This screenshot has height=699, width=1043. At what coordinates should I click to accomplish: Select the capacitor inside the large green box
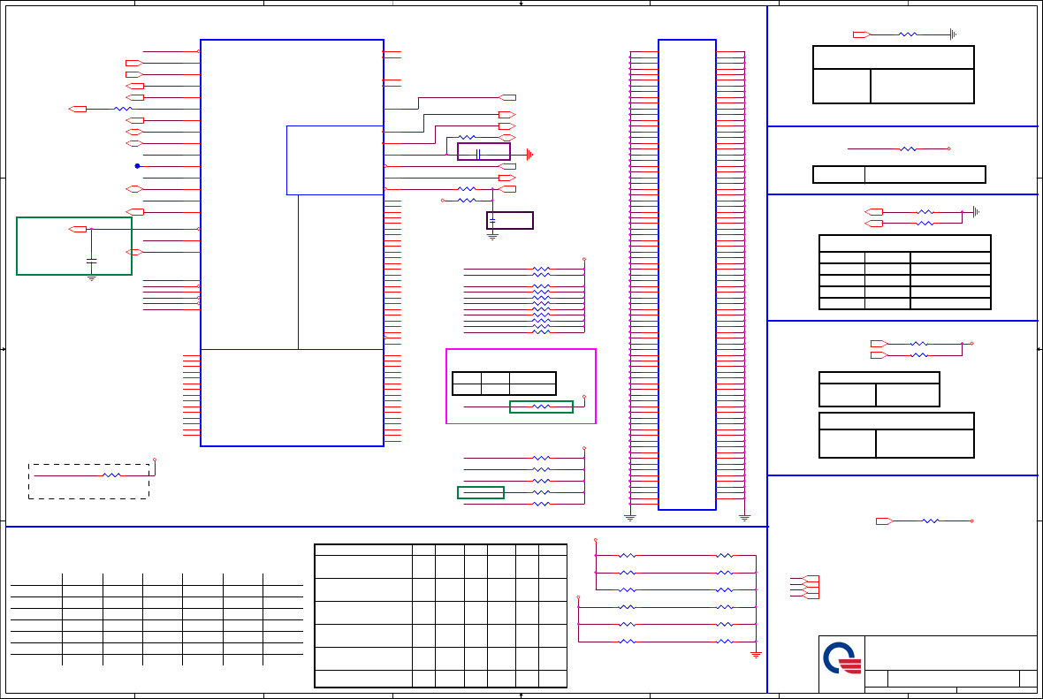(92, 261)
